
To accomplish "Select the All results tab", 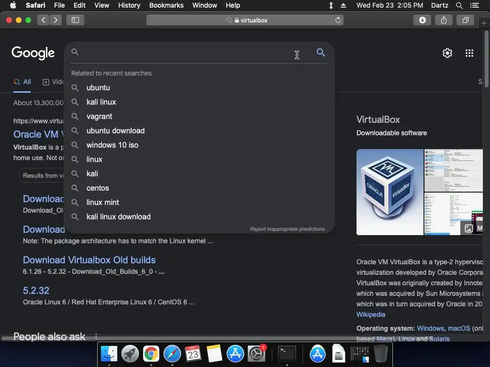I will click(x=22, y=82).
